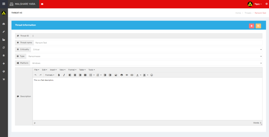Click the orange save threat button
The height and width of the screenshot is (137, 269).
258,26
